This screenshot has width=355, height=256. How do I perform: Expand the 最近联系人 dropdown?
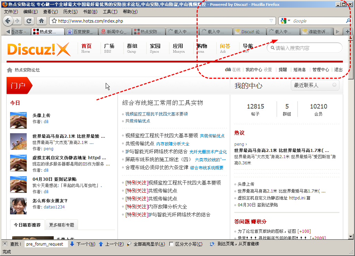point(315,85)
